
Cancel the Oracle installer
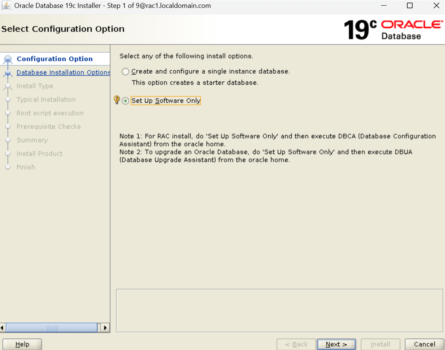(424, 344)
